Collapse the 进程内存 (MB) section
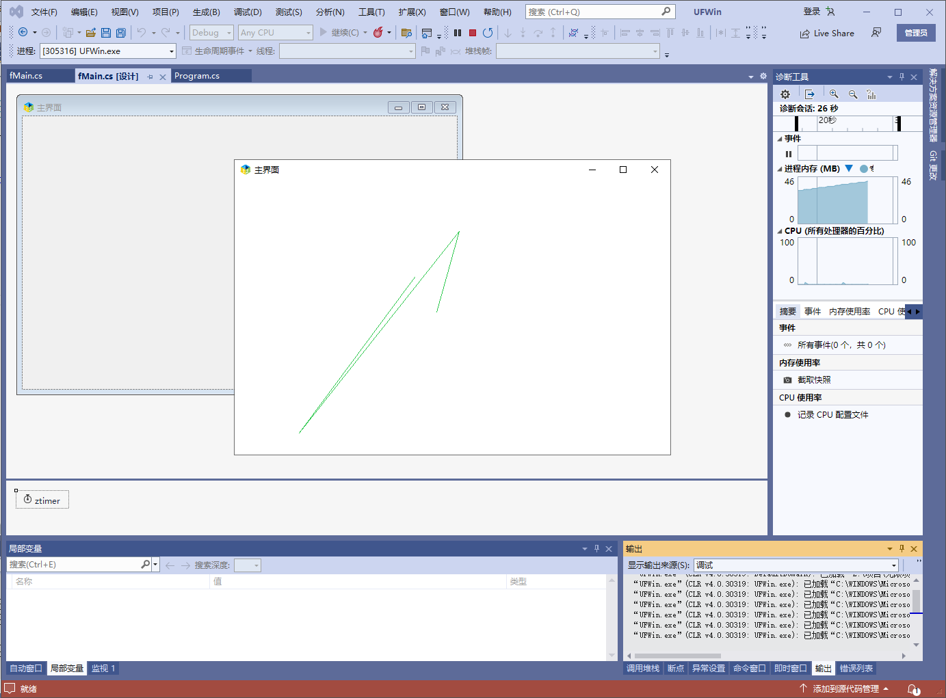 [x=780, y=169]
